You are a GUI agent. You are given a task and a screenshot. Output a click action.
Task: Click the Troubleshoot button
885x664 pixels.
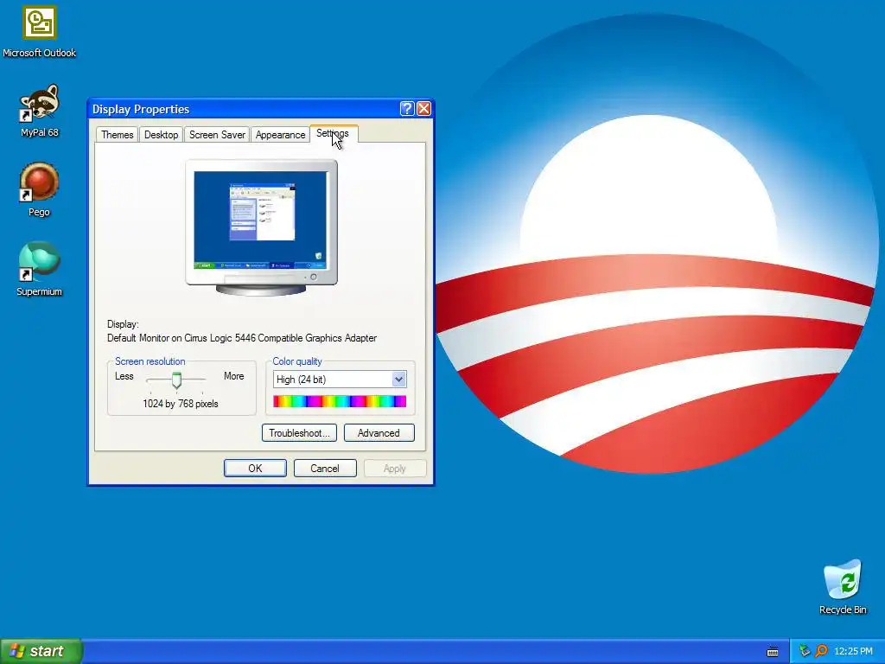tap(299, 433)
